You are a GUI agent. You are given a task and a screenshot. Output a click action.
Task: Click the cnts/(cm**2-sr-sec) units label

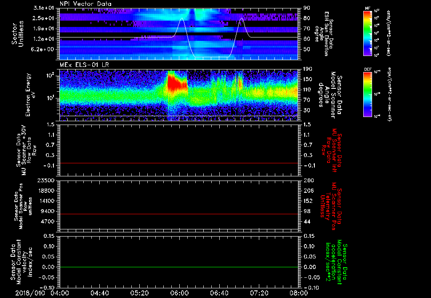[388, 33]
